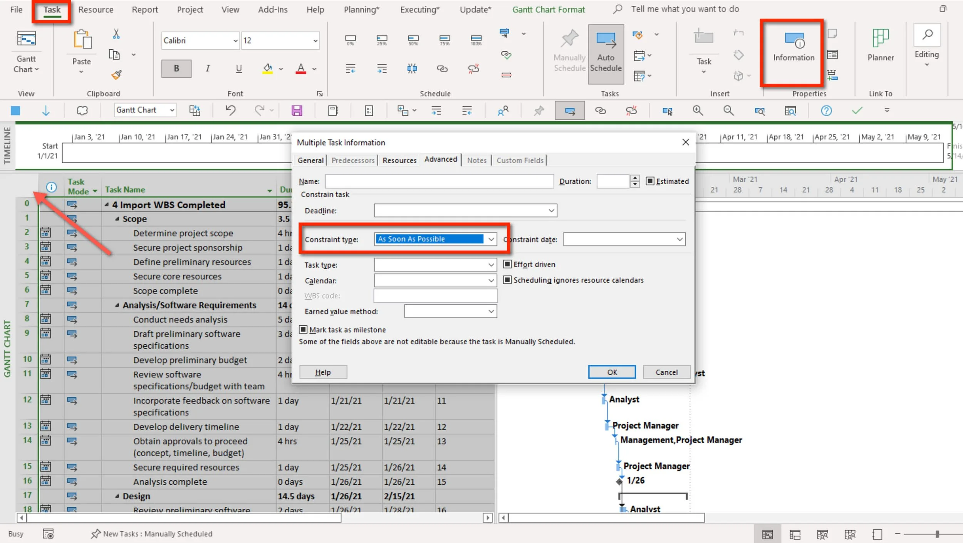Toggle the Estimated duration checkbox
The height and width of the screenshot is (543, 963).
tap(650, 181)
